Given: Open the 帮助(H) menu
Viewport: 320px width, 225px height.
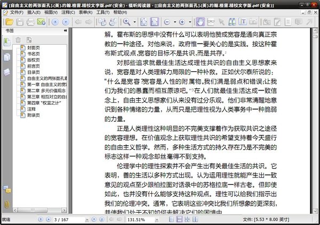Looking at the screenshot, I should point(120,12).
